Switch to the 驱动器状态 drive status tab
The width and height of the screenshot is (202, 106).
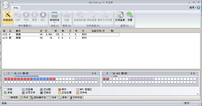(x=38, y=97)
